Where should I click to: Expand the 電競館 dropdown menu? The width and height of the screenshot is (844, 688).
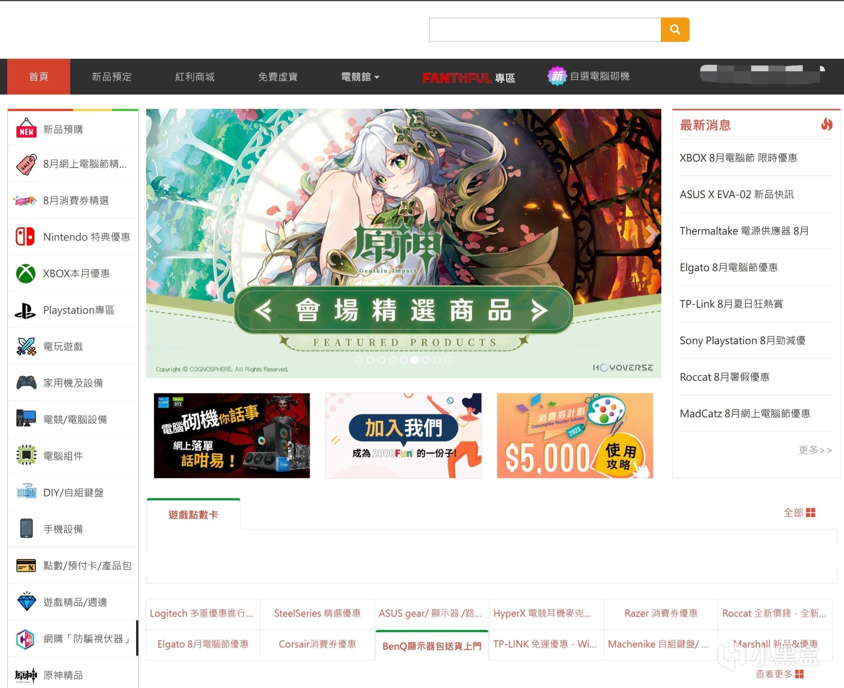coord(360,77)
